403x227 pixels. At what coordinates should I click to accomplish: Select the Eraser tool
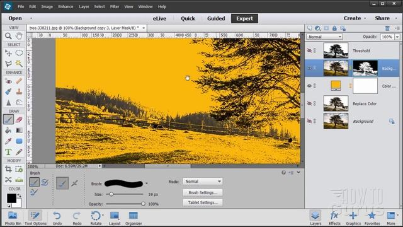pyautogui.click(x=19, y=119)
